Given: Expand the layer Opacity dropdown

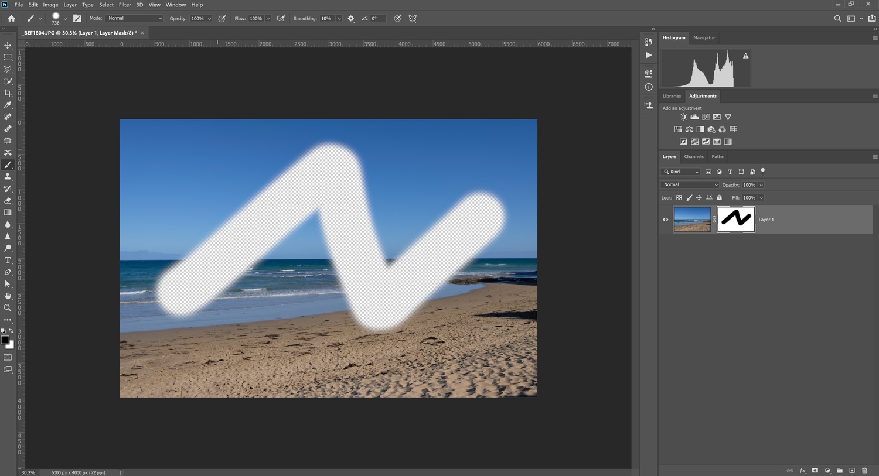Looking at the screenshot, I should [x=761, y=184].
